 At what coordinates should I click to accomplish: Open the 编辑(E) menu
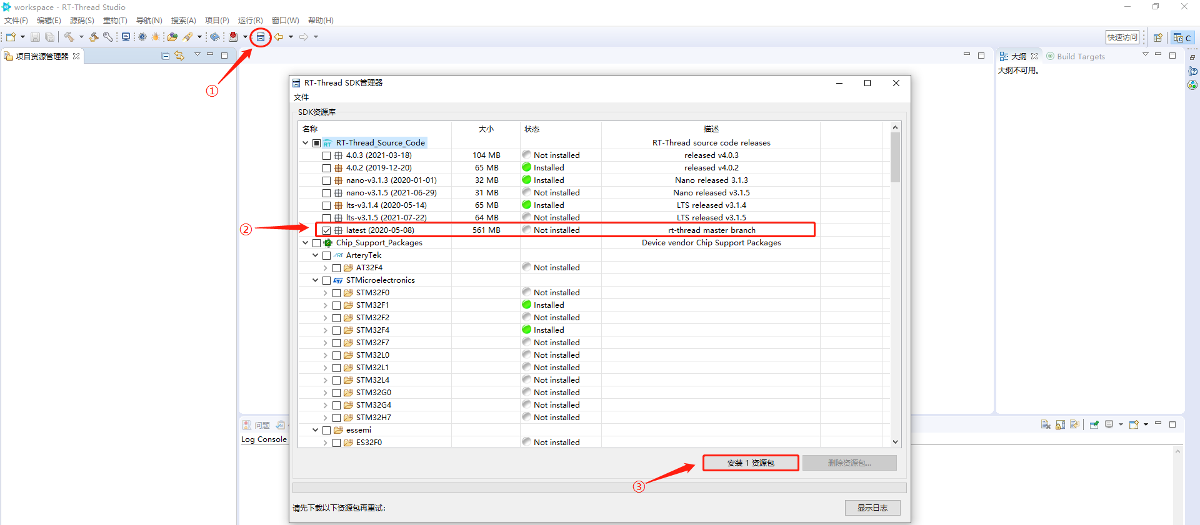click(49, 21)
